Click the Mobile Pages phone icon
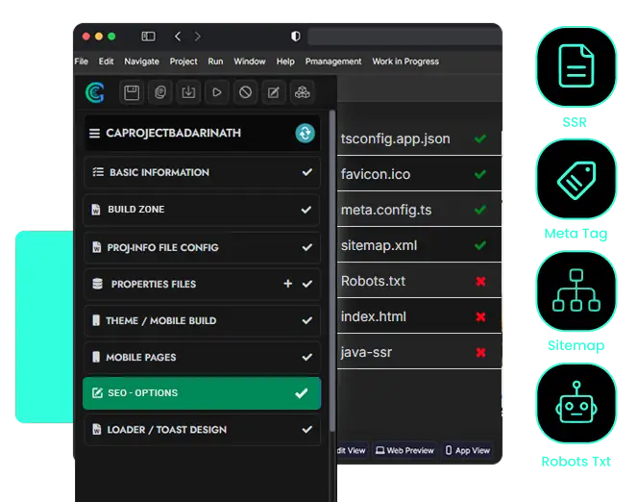 pyautogui.click(x=96, y=357)
